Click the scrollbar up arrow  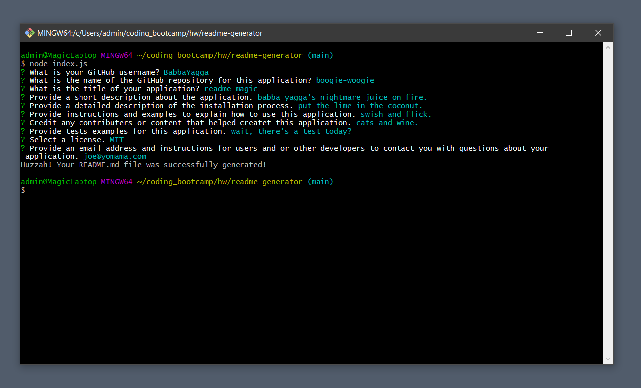pyautogui.click(x=607, y=47)
